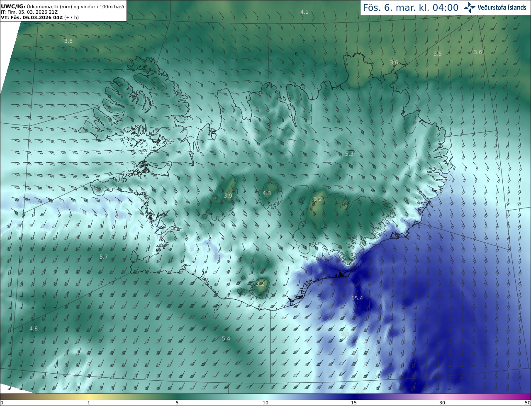The width and height of the screenshot is (531, 406).
Task: Click the 10 tick label on the color scale
Action: [x=265, y=403]
